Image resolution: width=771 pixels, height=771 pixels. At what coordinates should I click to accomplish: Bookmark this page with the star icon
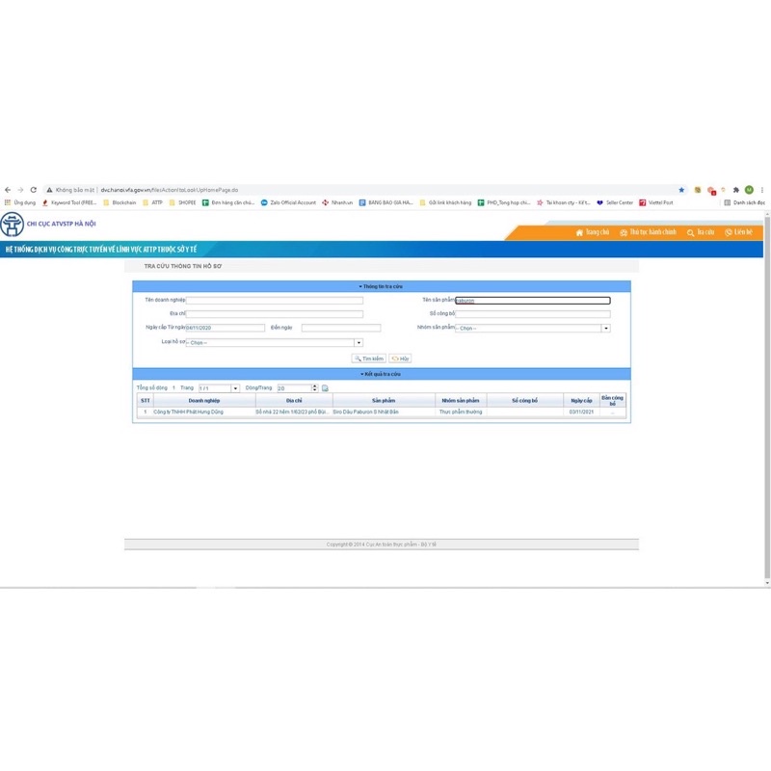(681, 190)
